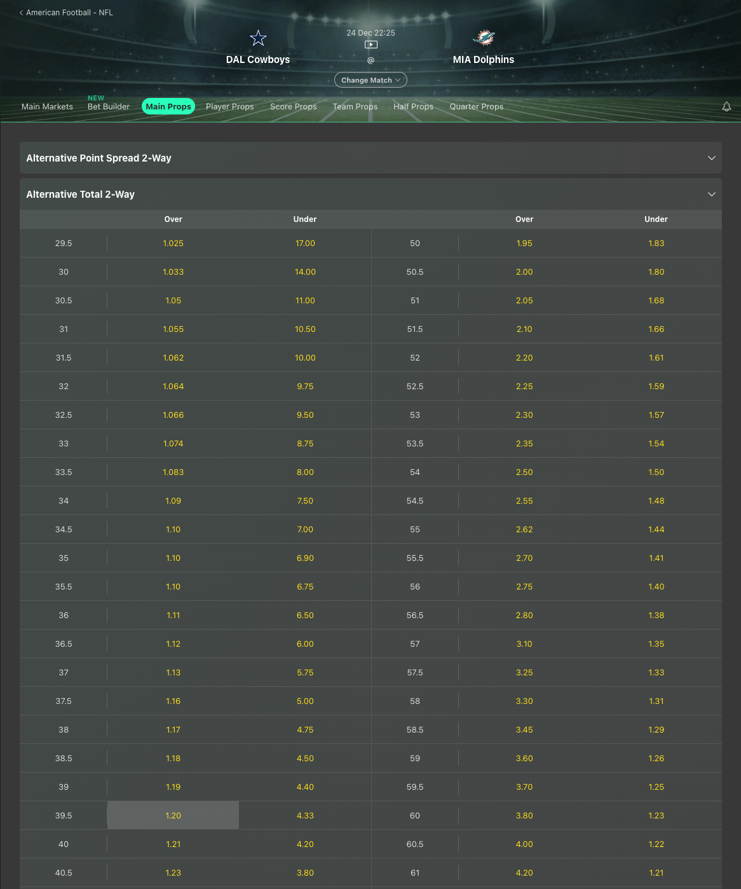Bet Under 61 at odds 1.21

coord(656,872)
